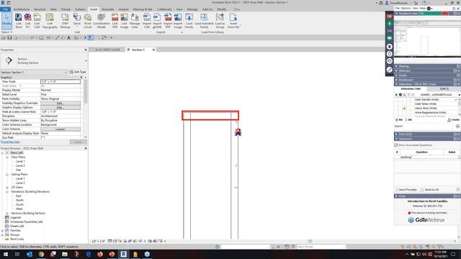
Task: Open the Architecture ribbon tab
Action: coord(22,9)
